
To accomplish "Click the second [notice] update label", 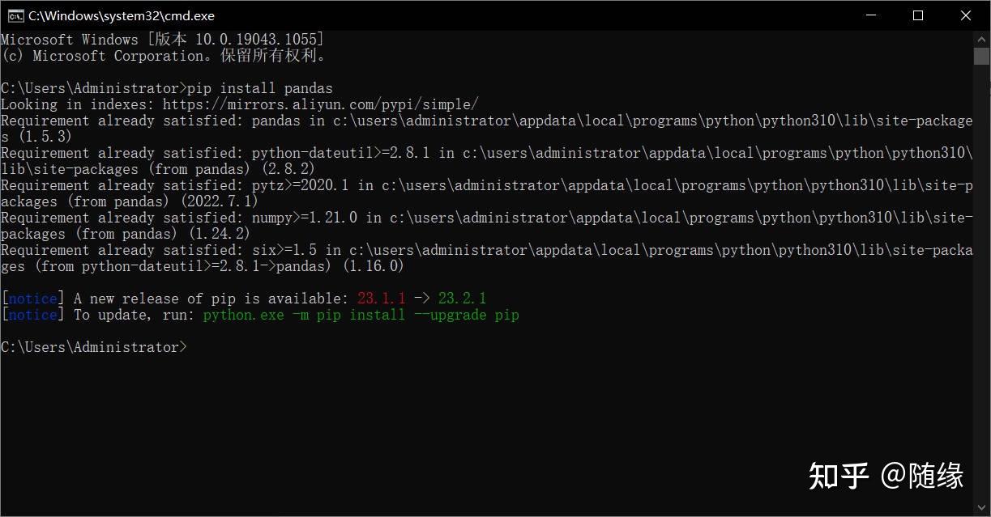I will (31, 314).
